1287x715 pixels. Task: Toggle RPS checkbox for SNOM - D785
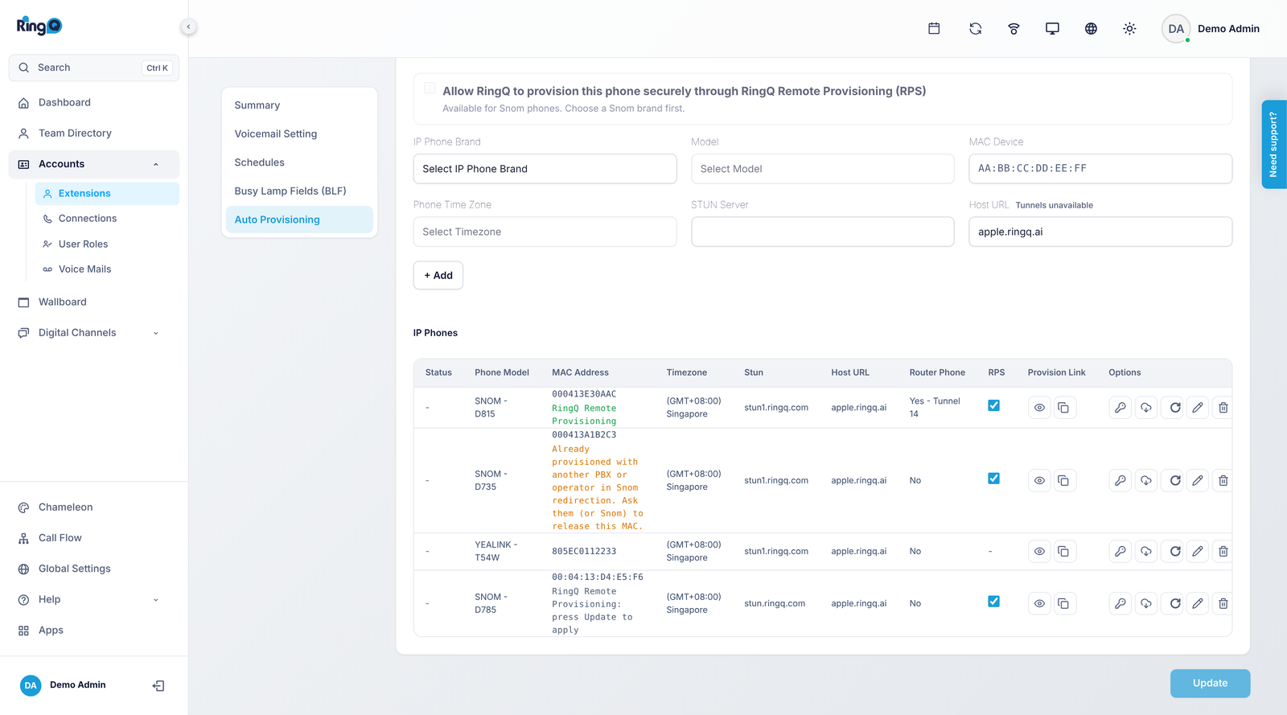pos(994,602)
